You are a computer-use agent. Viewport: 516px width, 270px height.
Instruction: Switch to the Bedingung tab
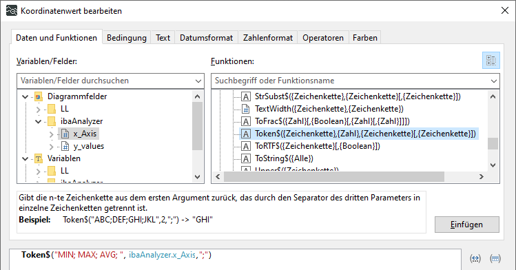[x=126, y=38]
